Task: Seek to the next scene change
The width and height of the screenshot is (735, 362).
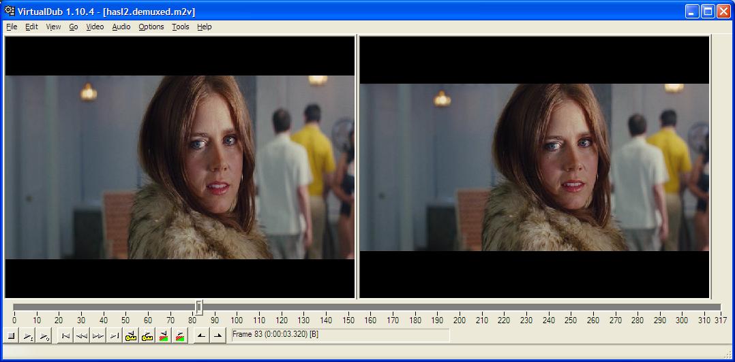Action: [x=179, y=336]
